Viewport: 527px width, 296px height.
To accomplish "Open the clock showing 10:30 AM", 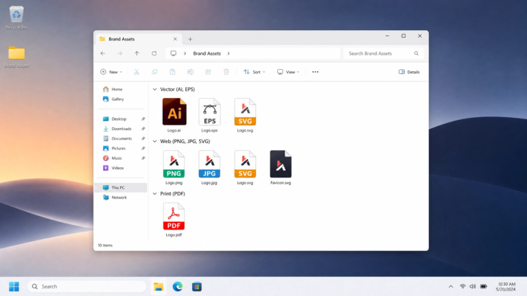I will tap(506, 286).
